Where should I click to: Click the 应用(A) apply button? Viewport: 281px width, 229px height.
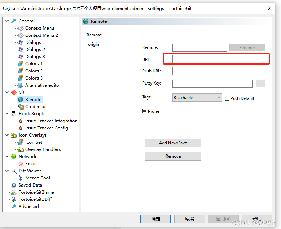pyautogui.click(x=223, y=219)
